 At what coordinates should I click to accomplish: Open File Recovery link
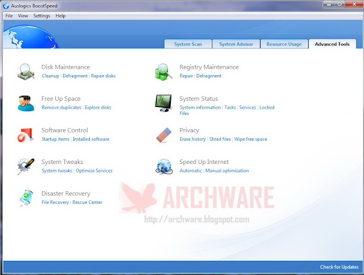(x=55, y=202)
